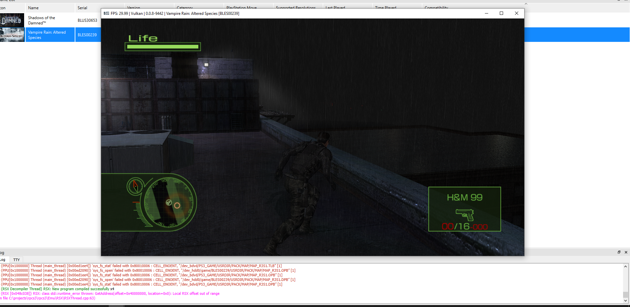The width and height of the screenshot is (630, 307).
Task: Click the green Life bar in game
Action: coord(163,46)
